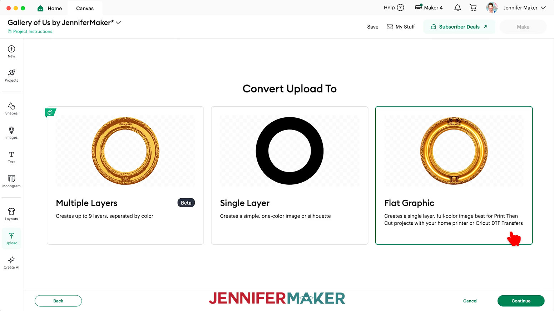The height and width of the screenshot is (311, 554).
Task: Click the greyed-out Make button
Action: tap(523, 27)
